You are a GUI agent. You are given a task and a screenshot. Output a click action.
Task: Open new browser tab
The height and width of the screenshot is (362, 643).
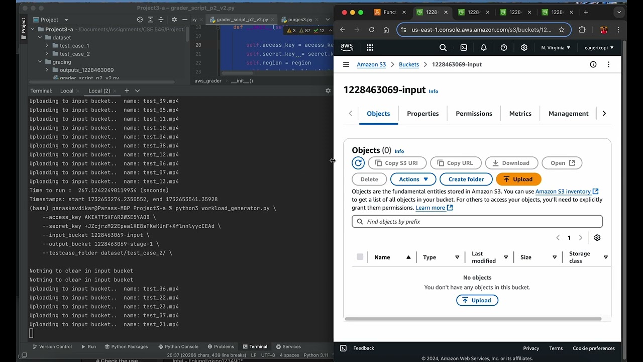pos(586,12)
